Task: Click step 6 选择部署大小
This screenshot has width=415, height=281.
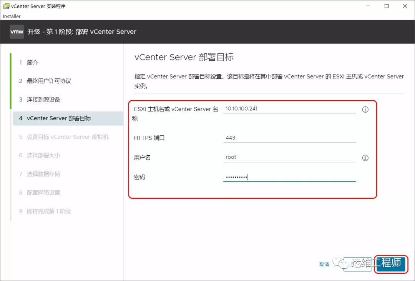Action: pyautogui.click(x=43, y=155)
